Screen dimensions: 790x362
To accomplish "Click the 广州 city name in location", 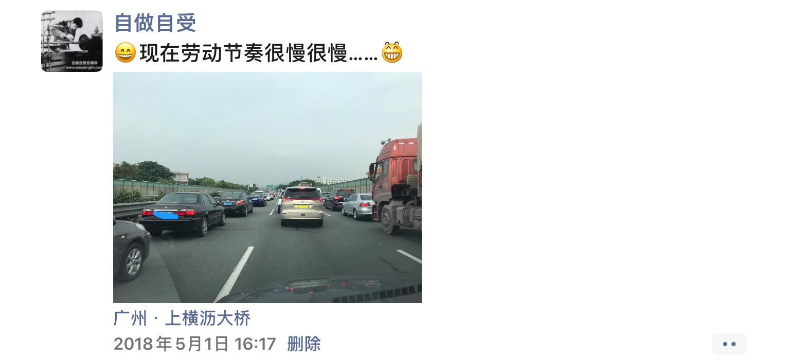I will coord(130,318).
